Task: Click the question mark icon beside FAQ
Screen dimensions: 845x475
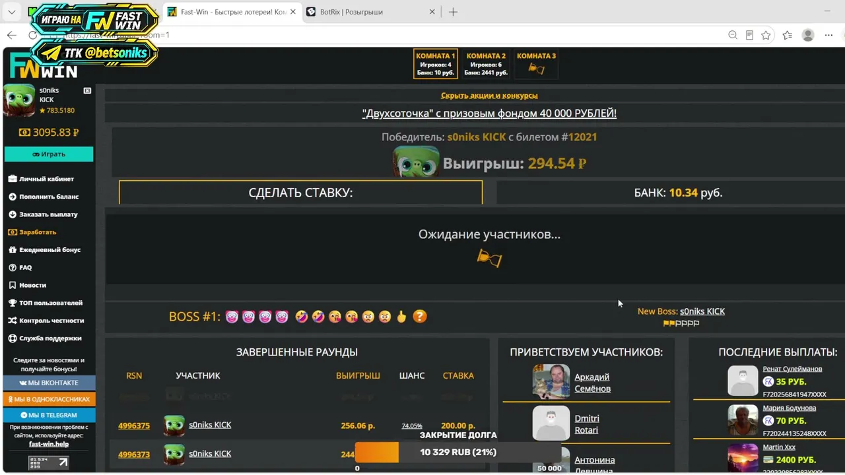Action: [x=13, y=268]
